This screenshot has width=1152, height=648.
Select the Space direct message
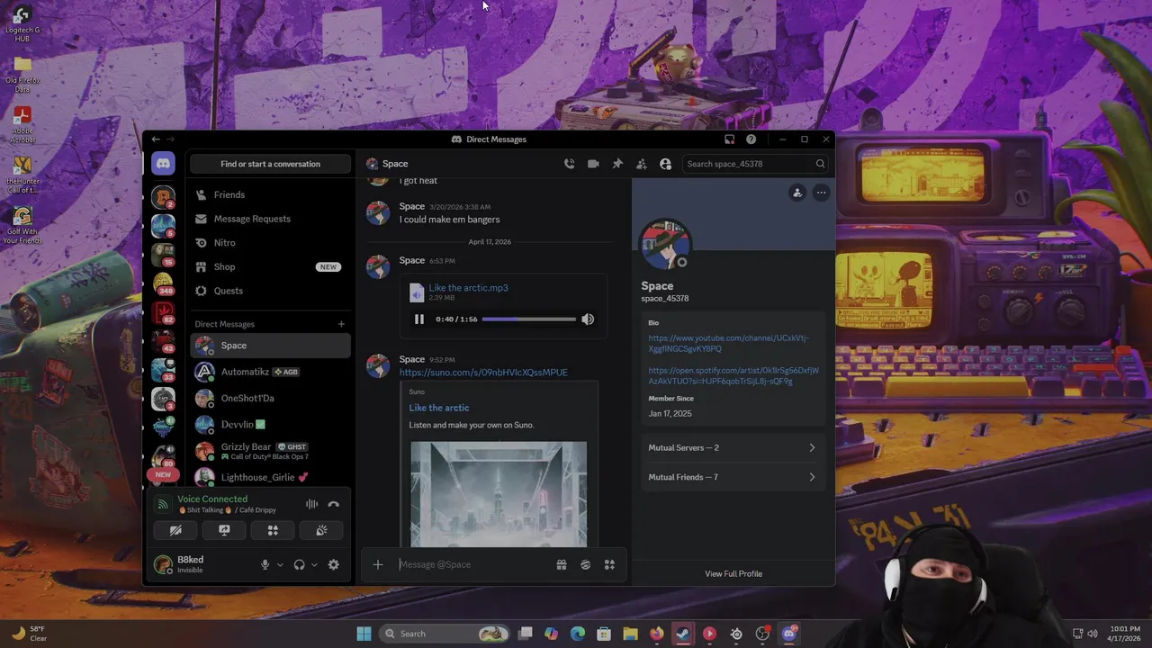[270, 346]
